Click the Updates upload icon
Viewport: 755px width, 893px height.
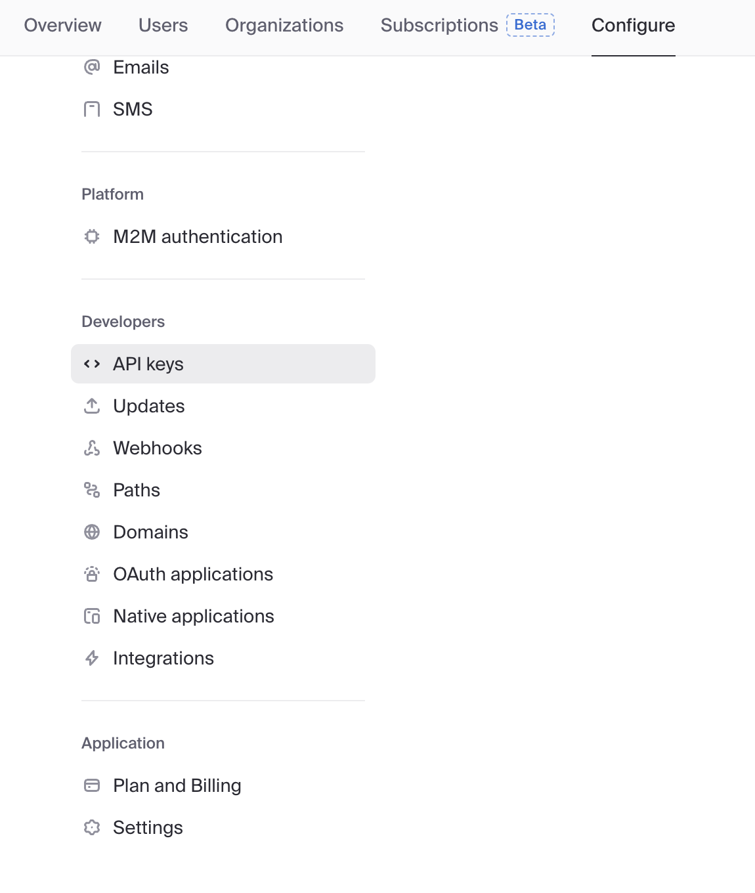[92, 406]
